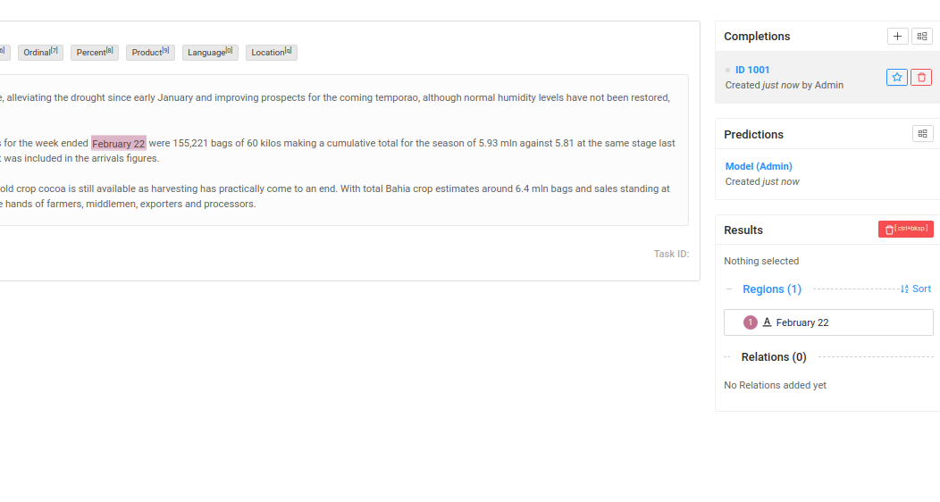This screenshot has height=502, width=940.
Task: Star completion ID 1001 as ground truth
Action: click(x=897, y=78)
